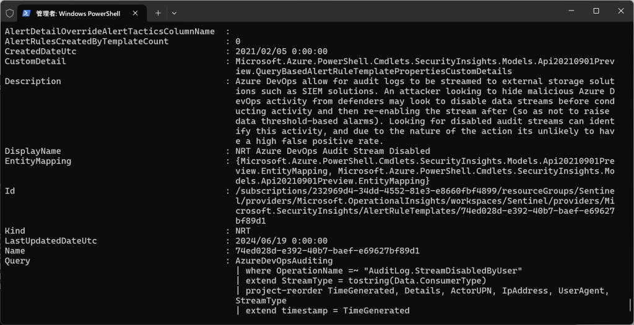Screen dimensions: 634x325
Task: Click the PowerShell icon on the tab
Action: pyautogui.click(x=26, y=13)
